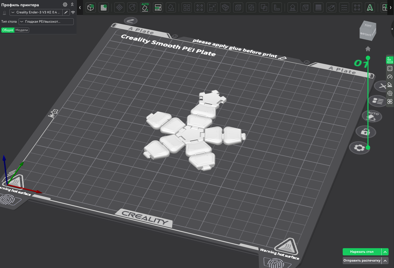Select the Scale tool

point(212,7)
